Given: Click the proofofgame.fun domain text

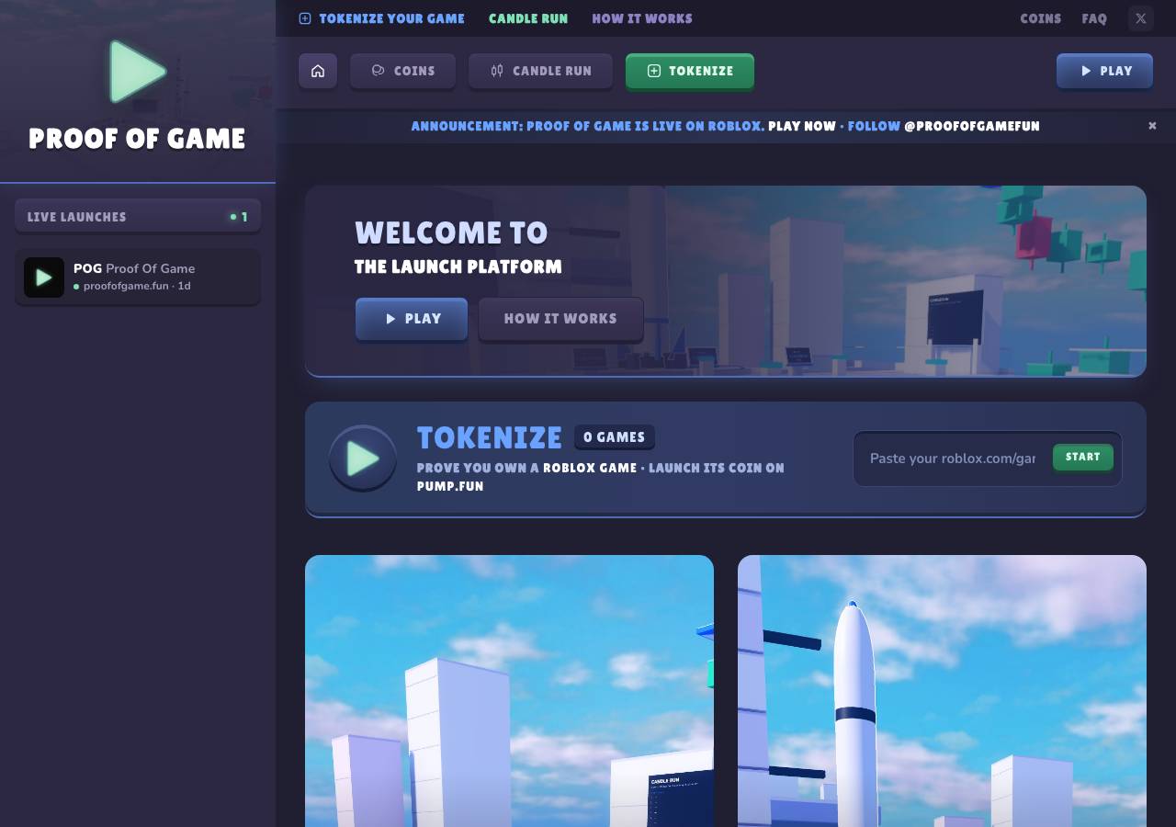Looking at the screenshot, I should click(126, 286).
